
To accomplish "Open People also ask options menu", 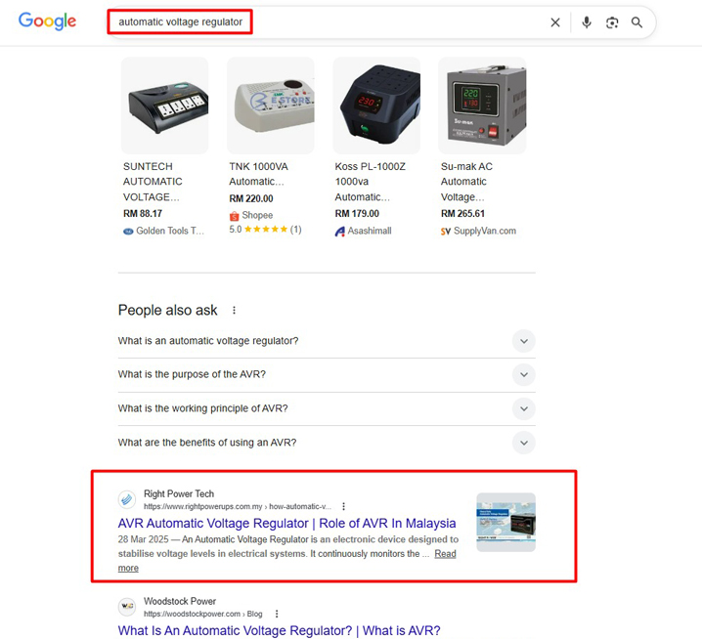I will pyautogui.click(x=234, y=310).
